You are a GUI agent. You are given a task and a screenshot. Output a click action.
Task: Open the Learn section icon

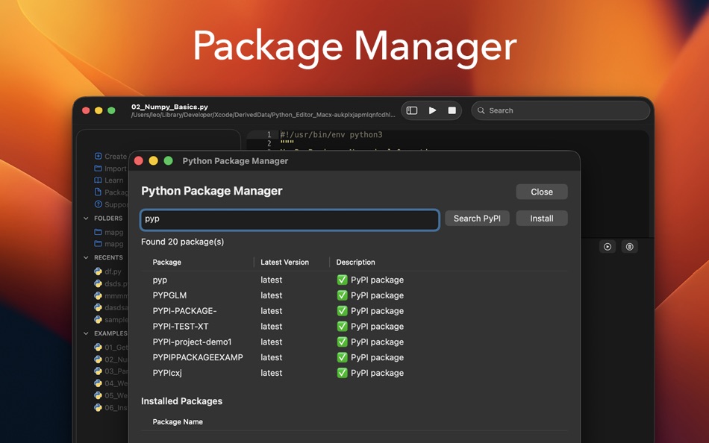point(97,180)
